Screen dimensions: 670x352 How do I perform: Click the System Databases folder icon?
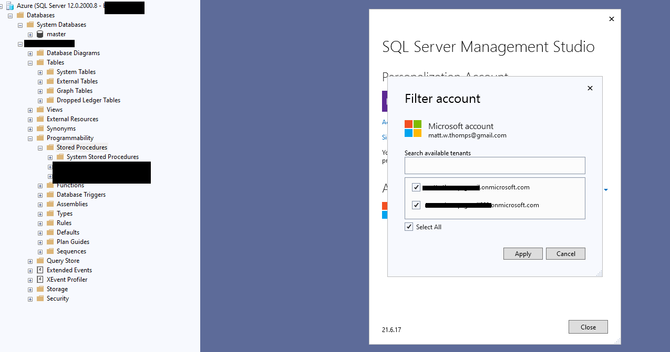(x=30, y=25)
